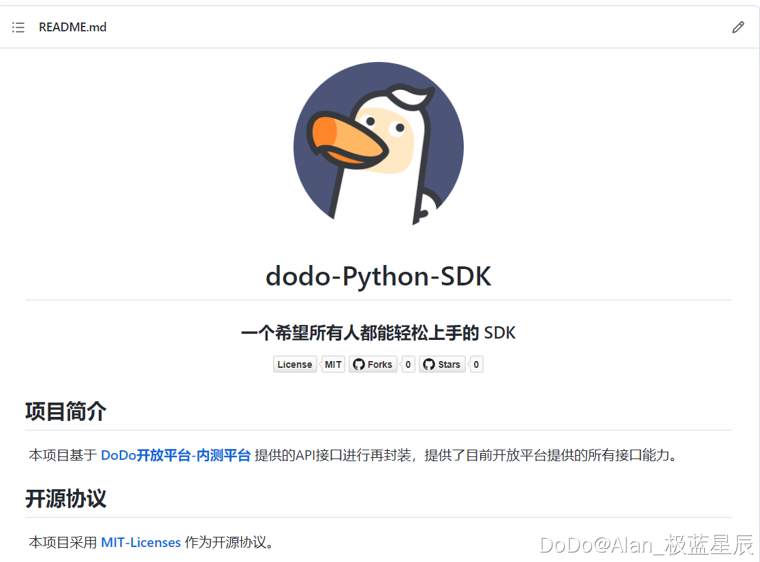760x562 pixels.
Task: Click the dodo-Python-SDK heading
Action: [379, 276]
